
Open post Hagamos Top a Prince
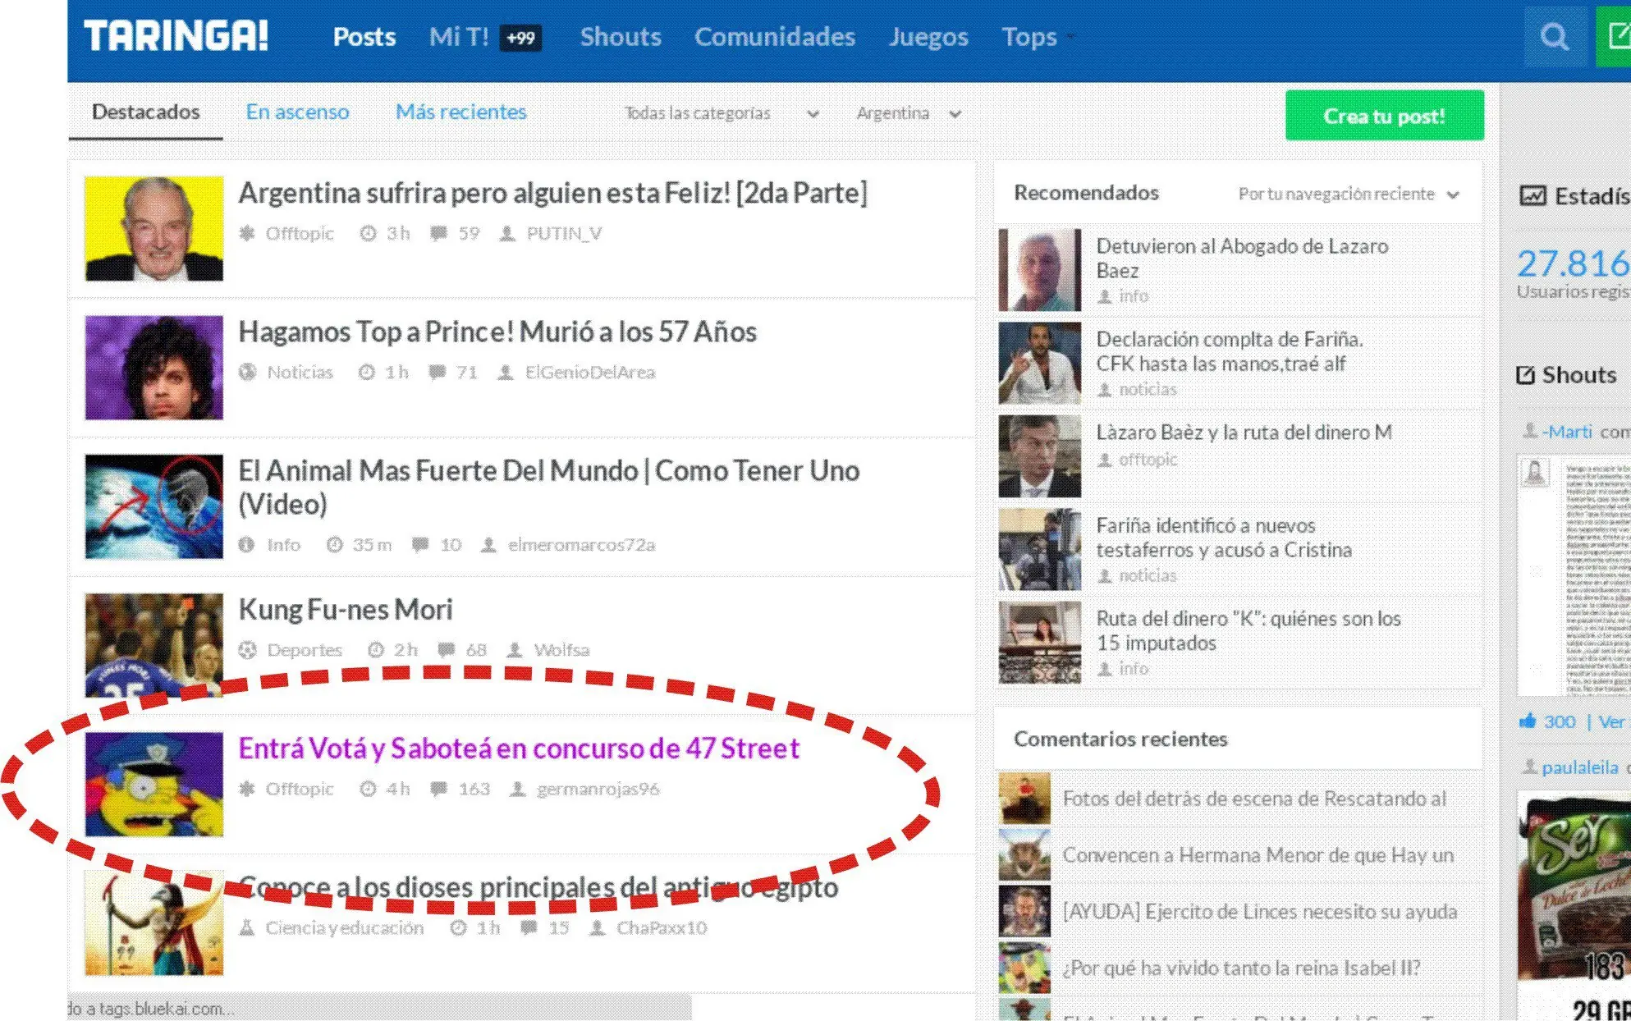(497, 332)
